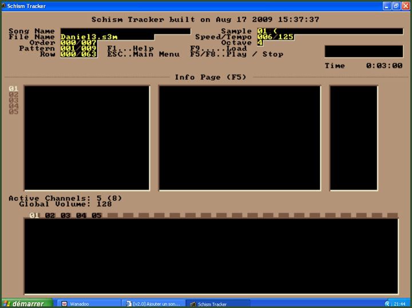Screen dimensions: 412x308
Task: Click the black visualizer box above Time
Action: pyautogui.click(x=364, y=52)
